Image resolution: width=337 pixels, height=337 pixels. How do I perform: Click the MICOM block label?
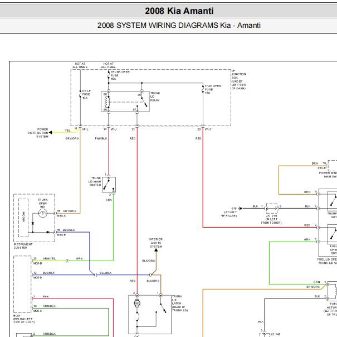click(x=23, y=216)
